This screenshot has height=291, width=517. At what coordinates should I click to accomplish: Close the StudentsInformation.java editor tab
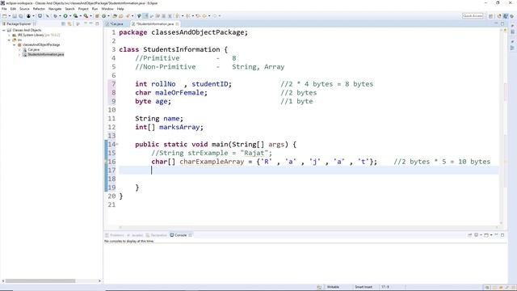178,24
